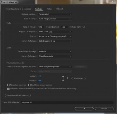Screen dimensions: 117x114
Task: Click the Nom de la séquence text field
Action: coord(67,102)
